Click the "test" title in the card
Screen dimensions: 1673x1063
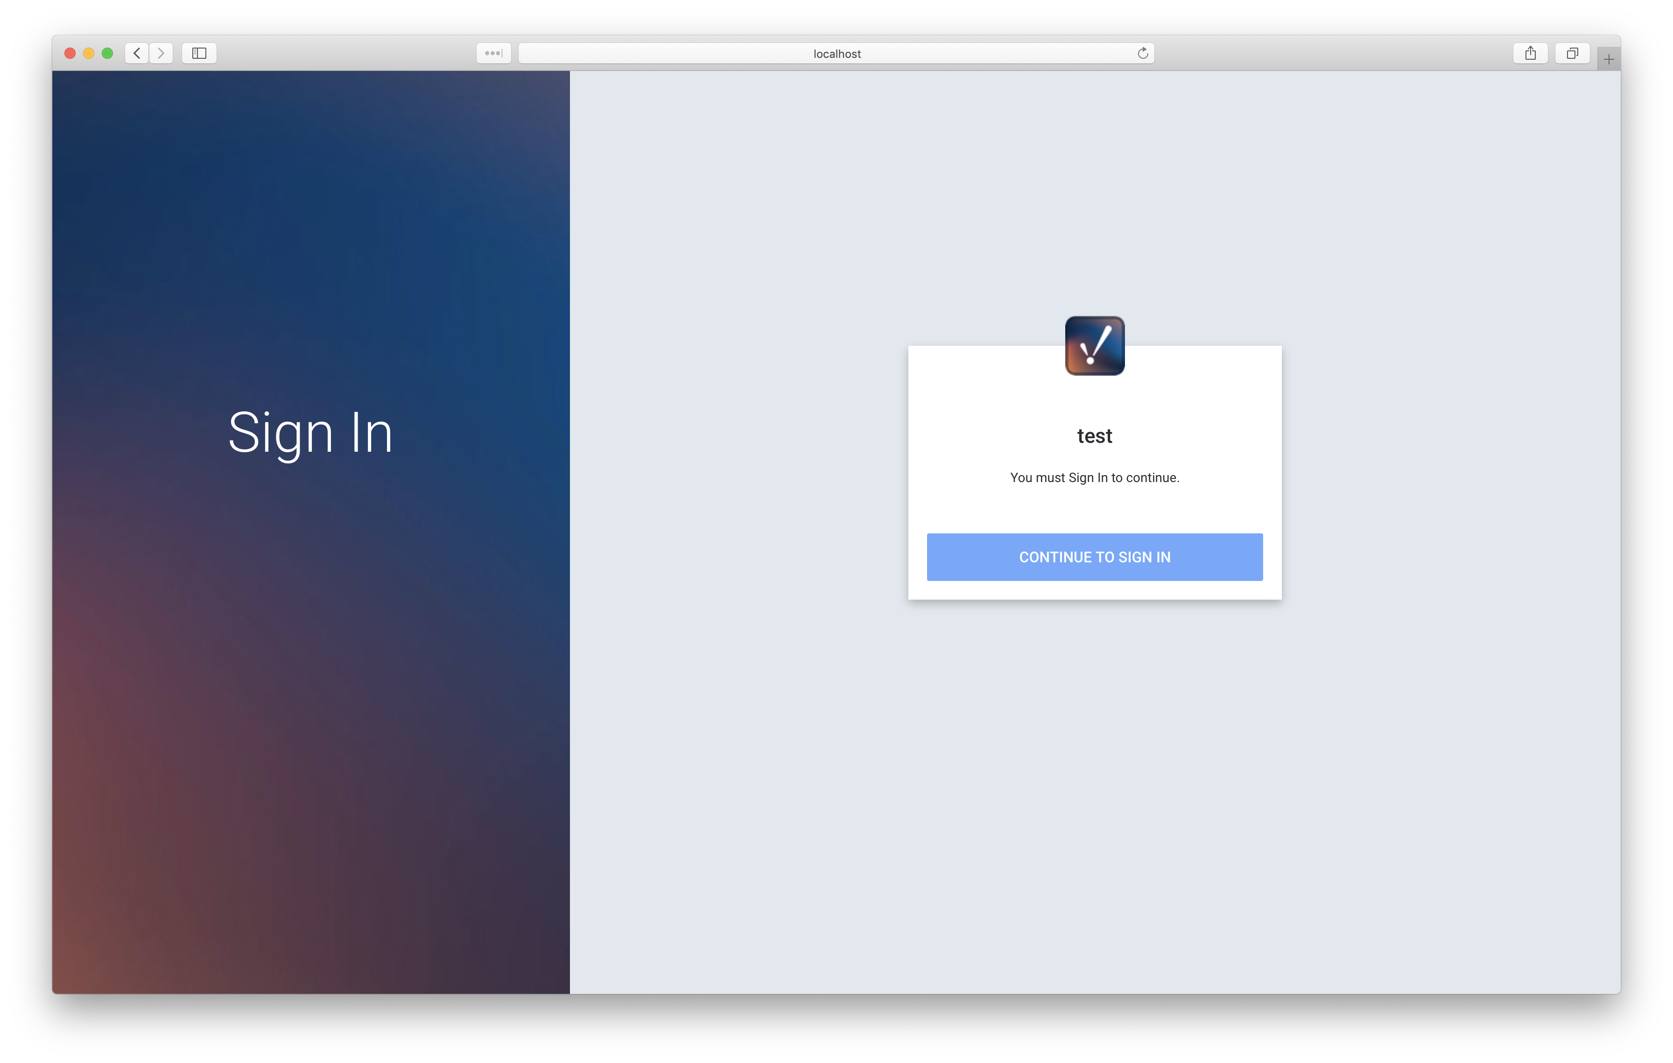point(1094,436)
